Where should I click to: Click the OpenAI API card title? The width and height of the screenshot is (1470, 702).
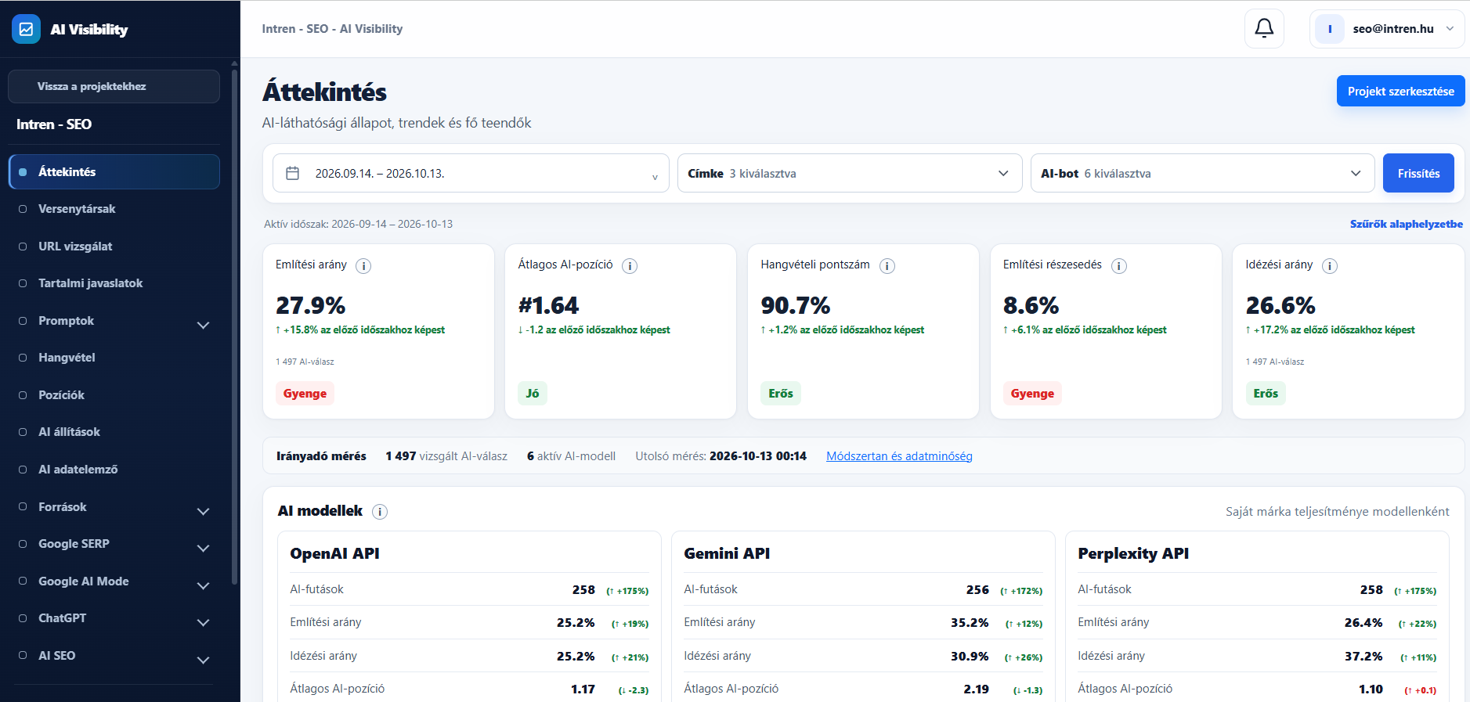pos(334,553)
